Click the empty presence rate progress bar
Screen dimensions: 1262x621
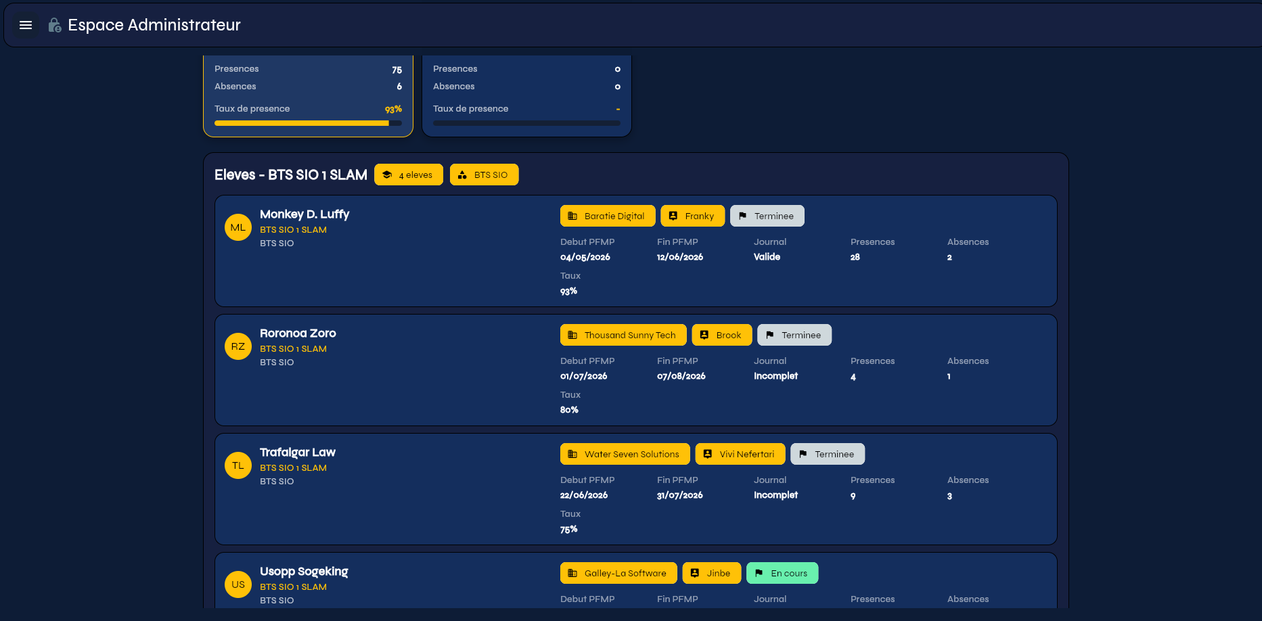(x=526, y=123)
